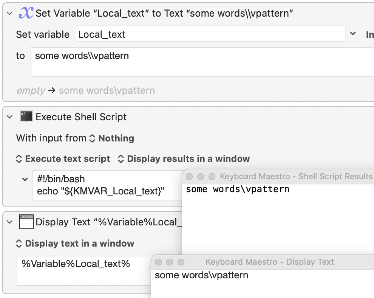Toggle the shell script text disclosure chevron
Screen dimensions: 374x298
pyautogui.click(x=25, y=179)
